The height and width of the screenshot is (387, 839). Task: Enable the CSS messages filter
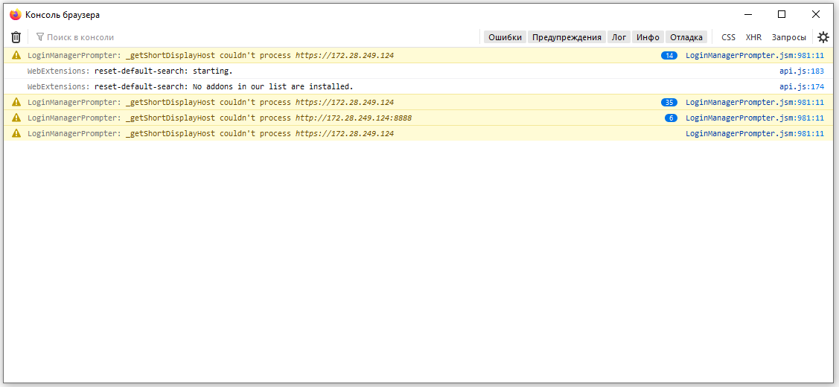click(x=728, y=37)
